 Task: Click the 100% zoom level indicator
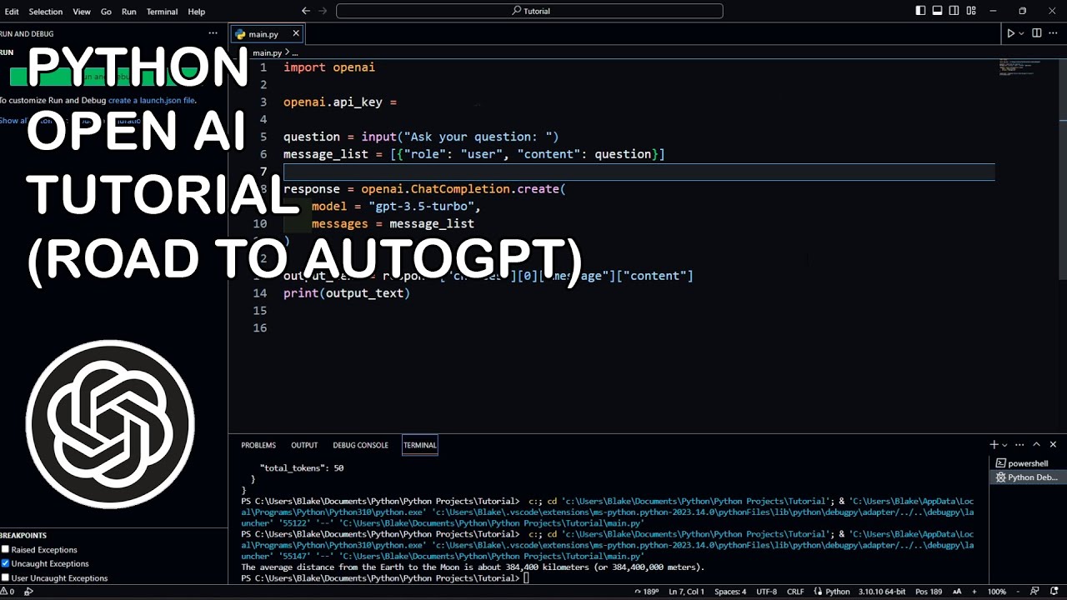click(997, 592)
